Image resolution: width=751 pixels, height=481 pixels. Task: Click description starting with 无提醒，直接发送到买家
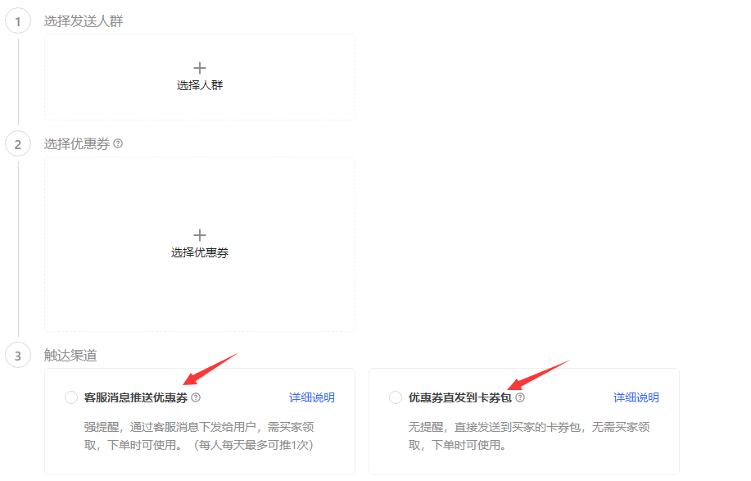[x=529, y=436]
